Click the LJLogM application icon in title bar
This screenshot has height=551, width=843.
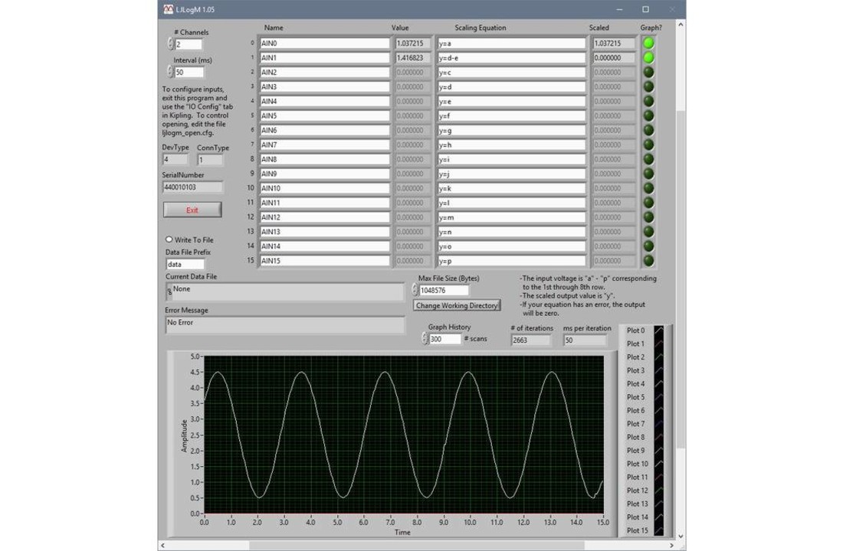(169, 9)
